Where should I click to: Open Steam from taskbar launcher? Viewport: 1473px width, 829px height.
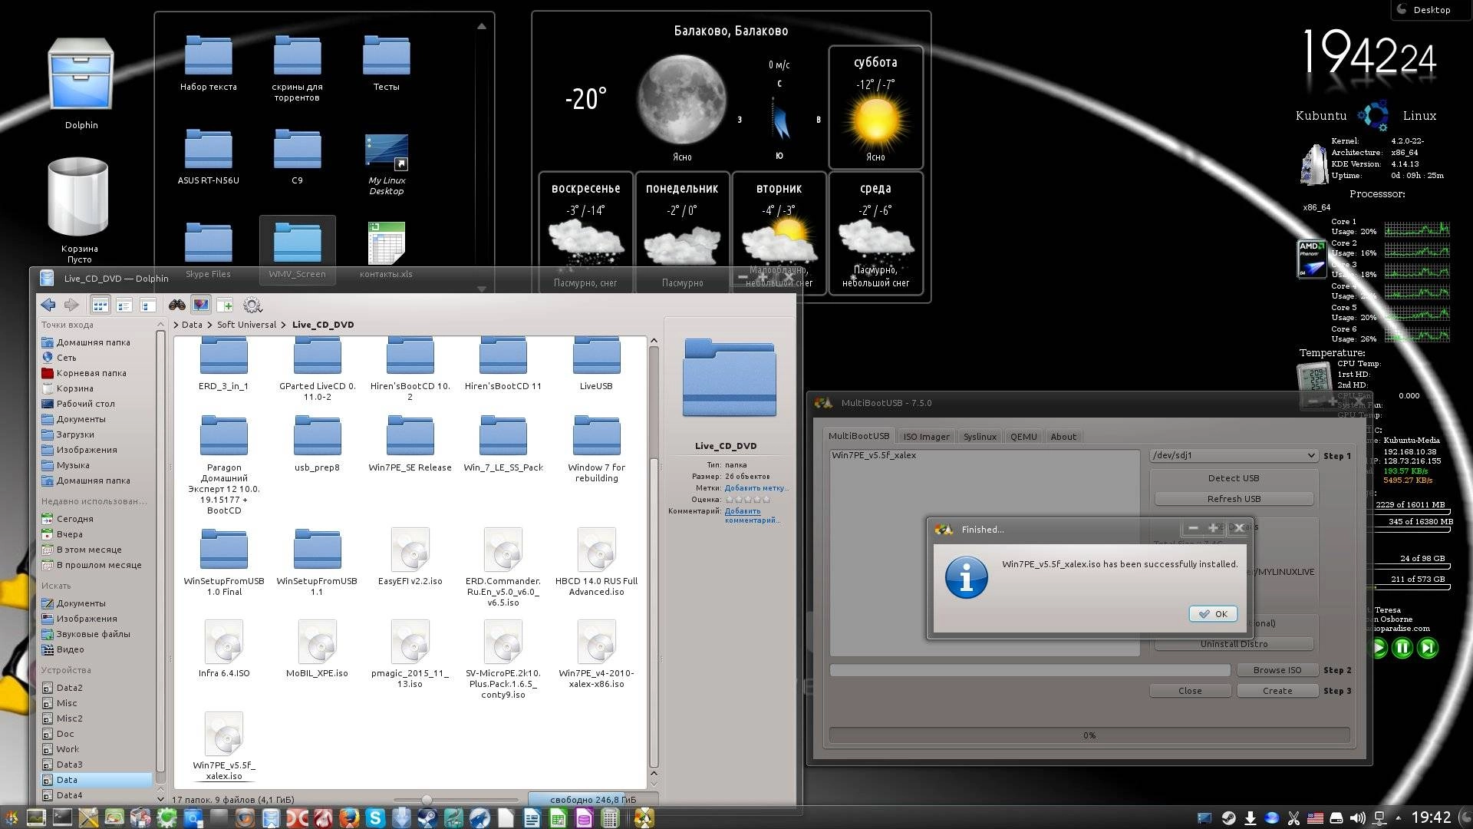coord(427,818)
